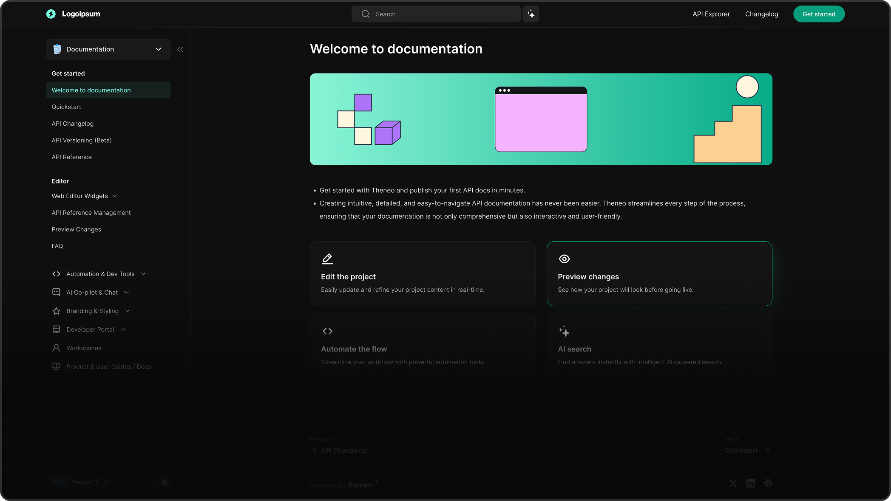The height and width of the screenshot is (501, 891).
Task: Expand Automation & Dev Tools chevron
Action: coord(143,274)
